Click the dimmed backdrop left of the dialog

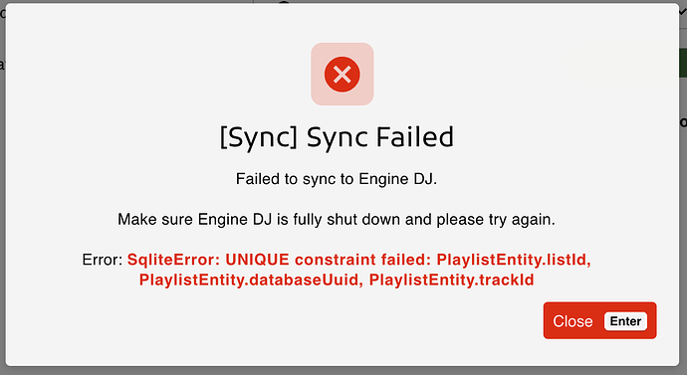pos(2,188)
